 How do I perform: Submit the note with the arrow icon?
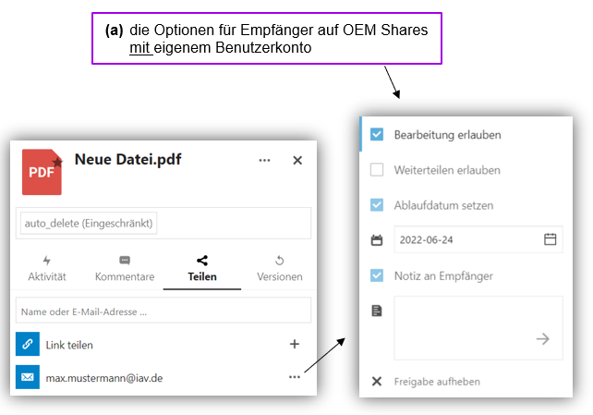point(543,339)
